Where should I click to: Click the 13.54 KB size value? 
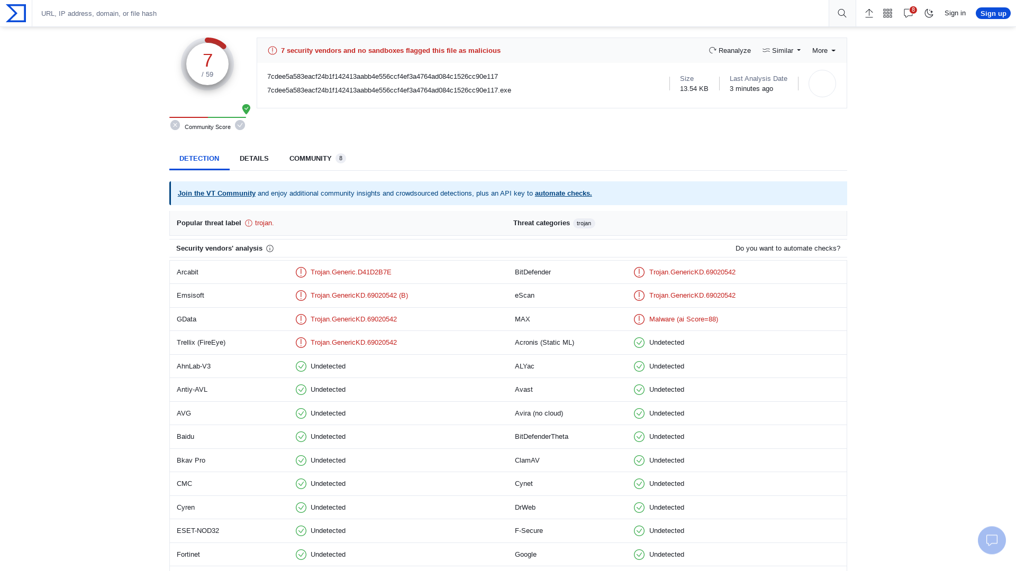694,89
